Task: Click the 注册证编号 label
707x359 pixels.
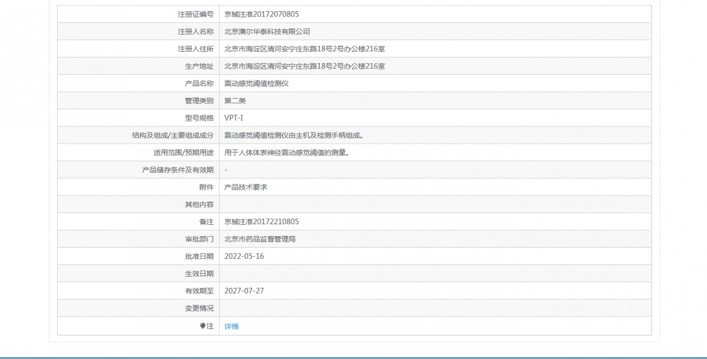Action: [x=196, y=14]
